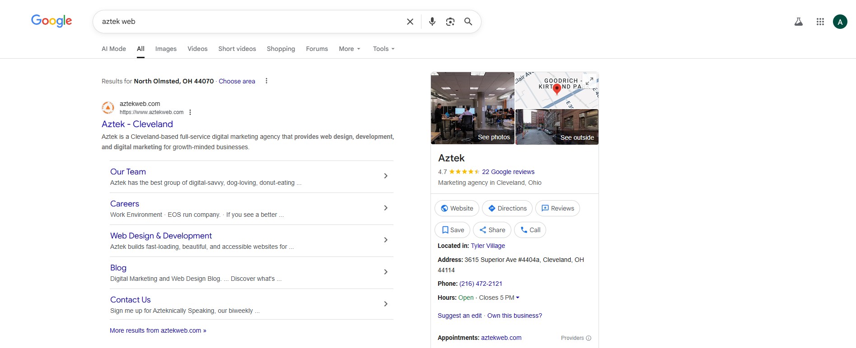The width and height of the screenshot is (856, 348).
Task: Open the Google apps grid
Action: click(820, 22)
